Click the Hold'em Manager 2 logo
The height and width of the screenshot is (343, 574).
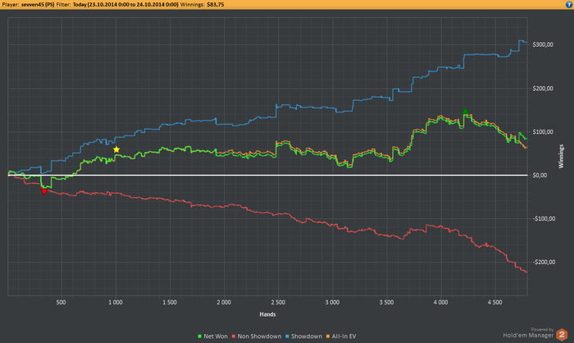pyautogui.click(x=562, y=335)
